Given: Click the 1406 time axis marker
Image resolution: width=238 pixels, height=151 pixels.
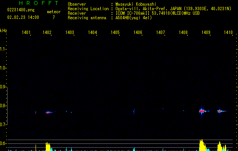Looking at the screenshot, I should pyautogui.click(x=138, y=32).
